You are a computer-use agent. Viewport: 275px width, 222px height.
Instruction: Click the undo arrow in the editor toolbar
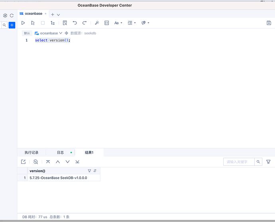point(75,23)
